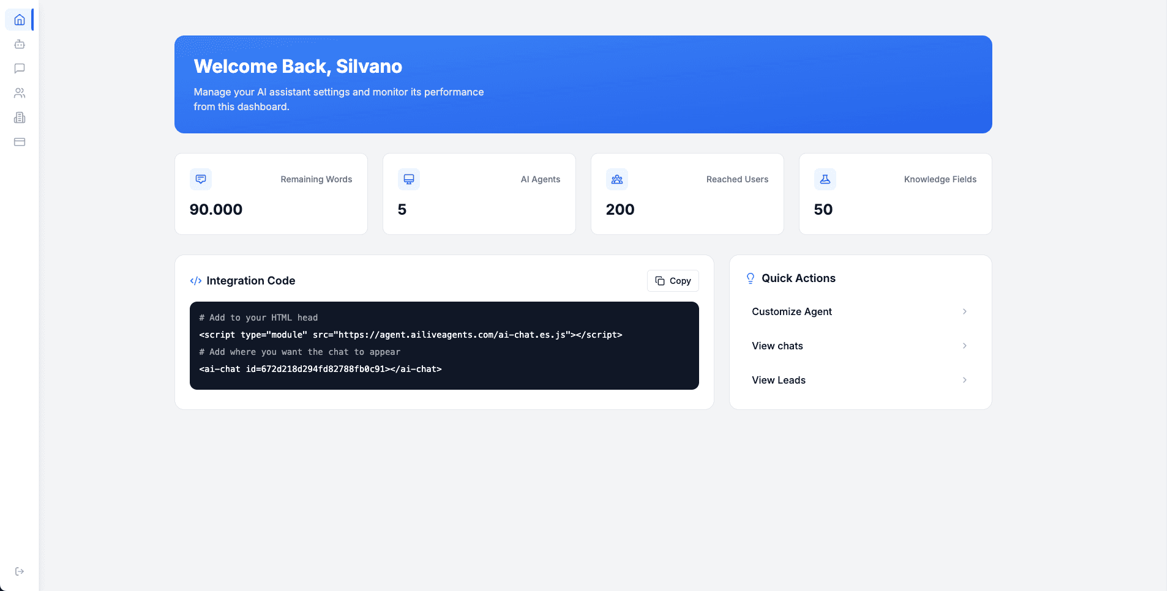Copy the integration code

pyautogui.click(x=673, y=281)
